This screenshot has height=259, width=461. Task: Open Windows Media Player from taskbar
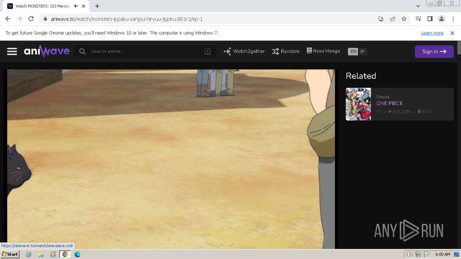point(53,254)
